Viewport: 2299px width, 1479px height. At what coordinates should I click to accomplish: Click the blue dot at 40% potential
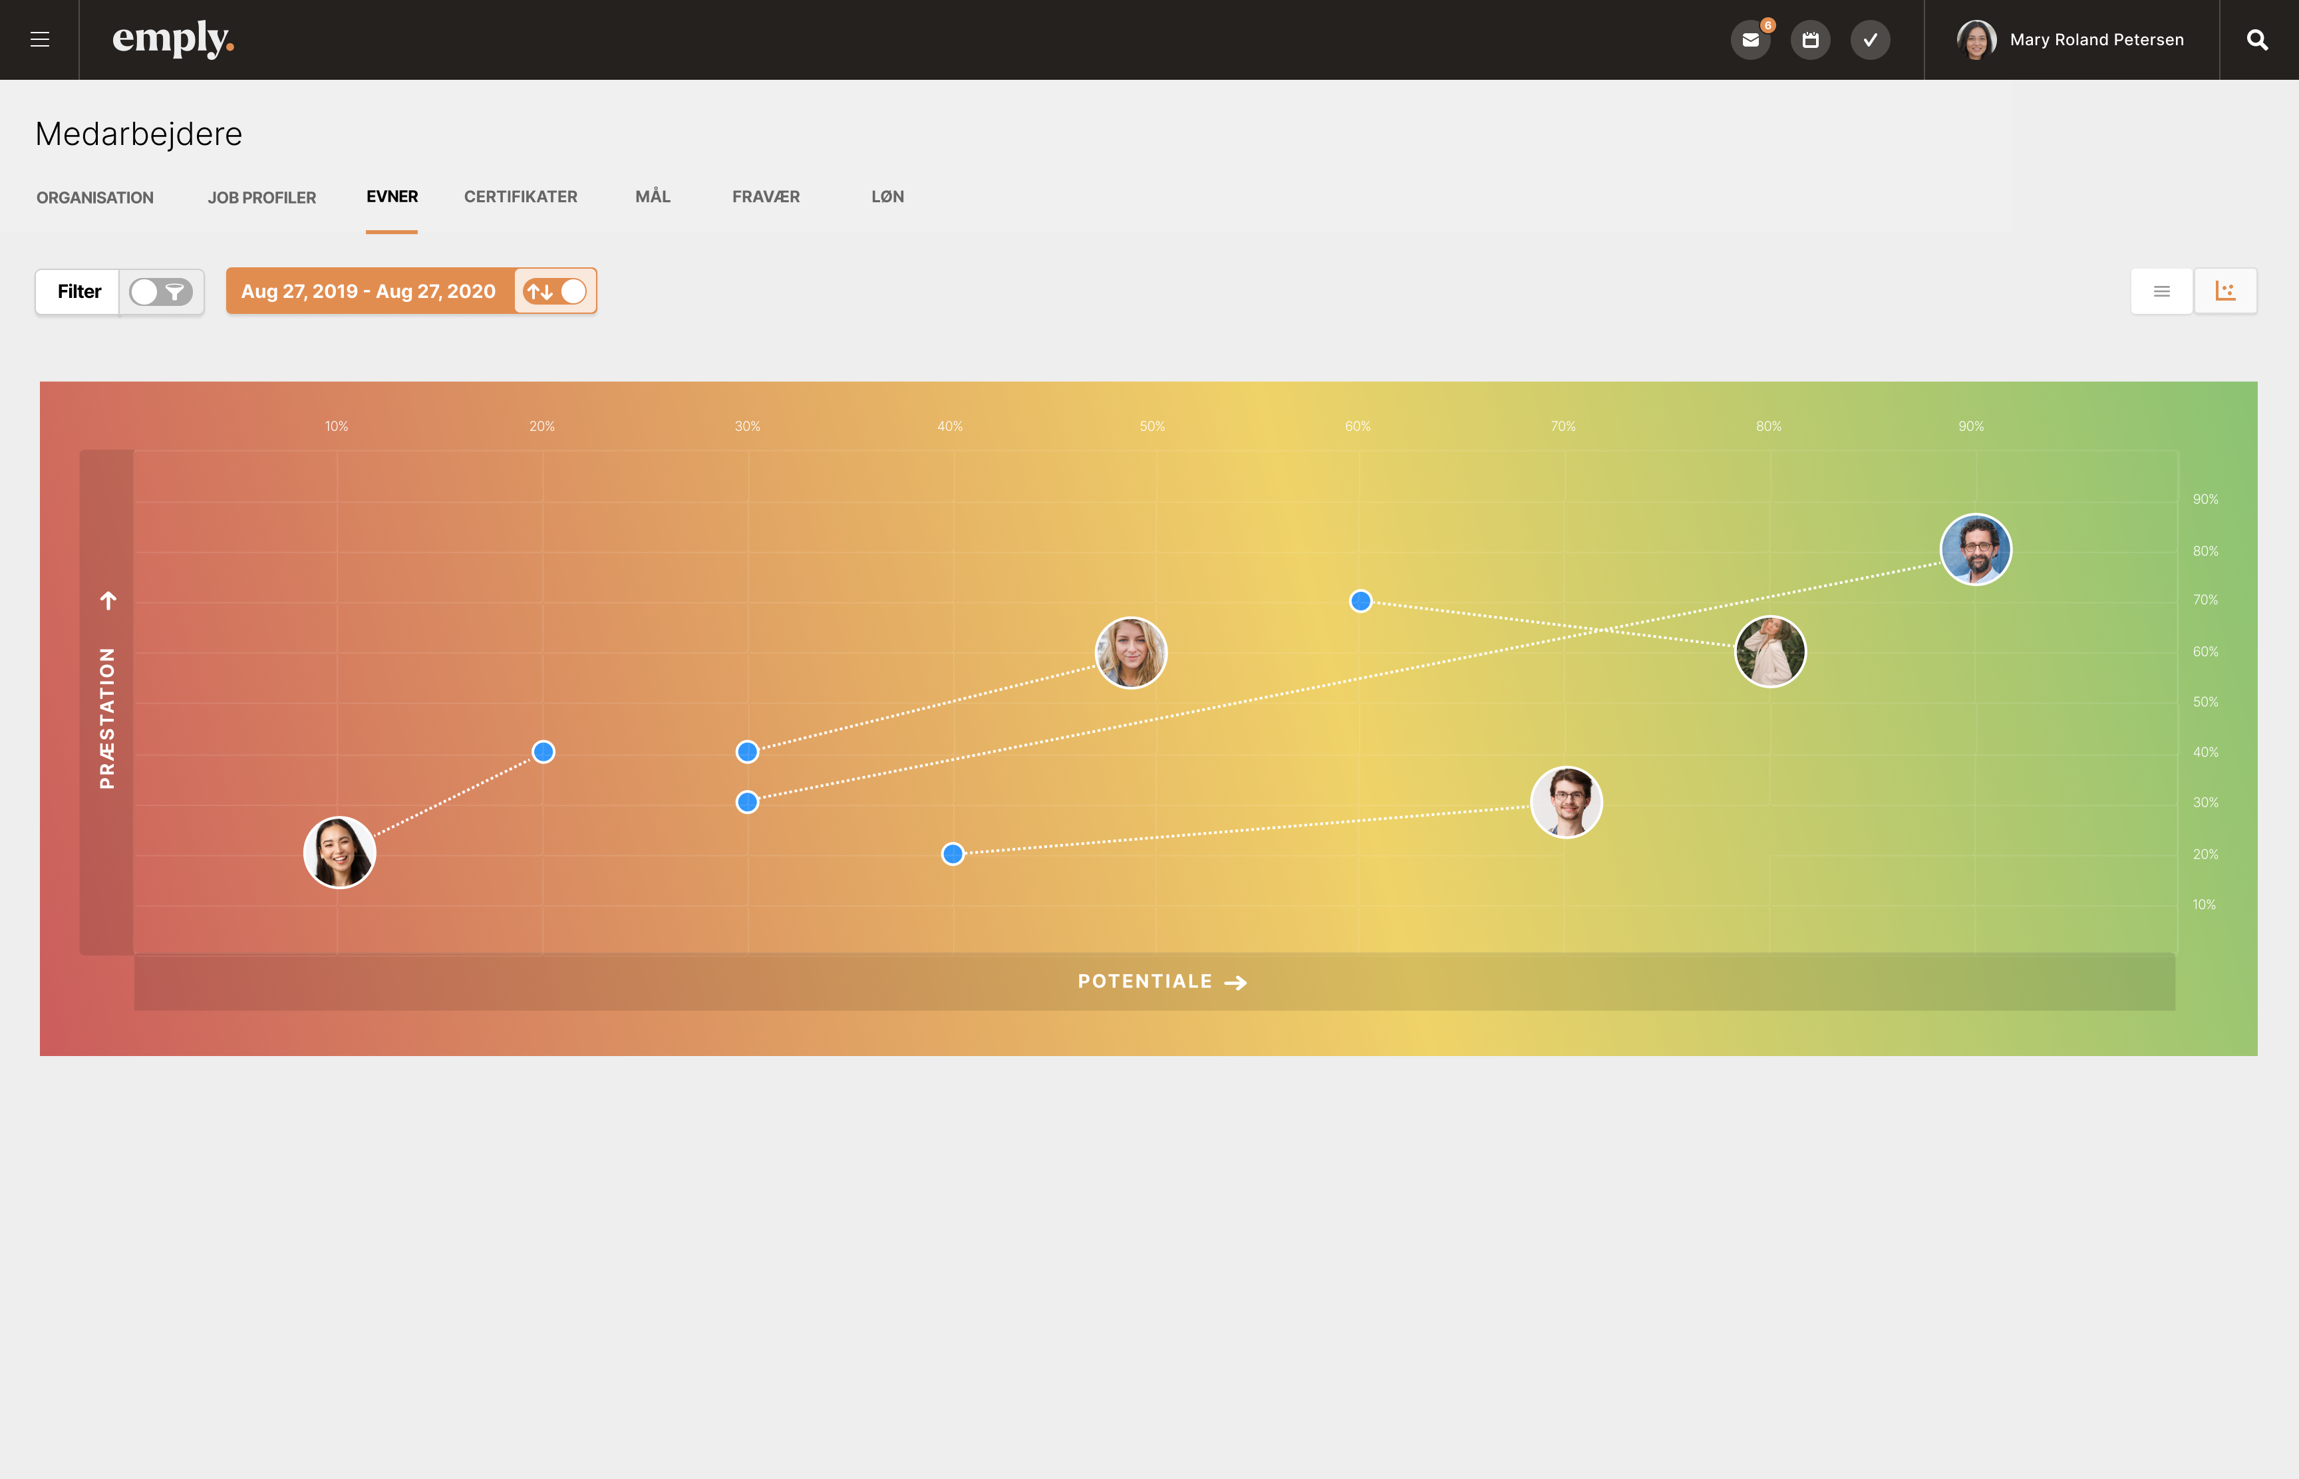pos(952,853)
